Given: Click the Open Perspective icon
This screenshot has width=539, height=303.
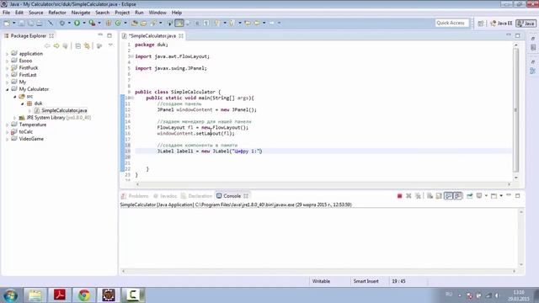Looking at the screenshot, I should point(481,23).
